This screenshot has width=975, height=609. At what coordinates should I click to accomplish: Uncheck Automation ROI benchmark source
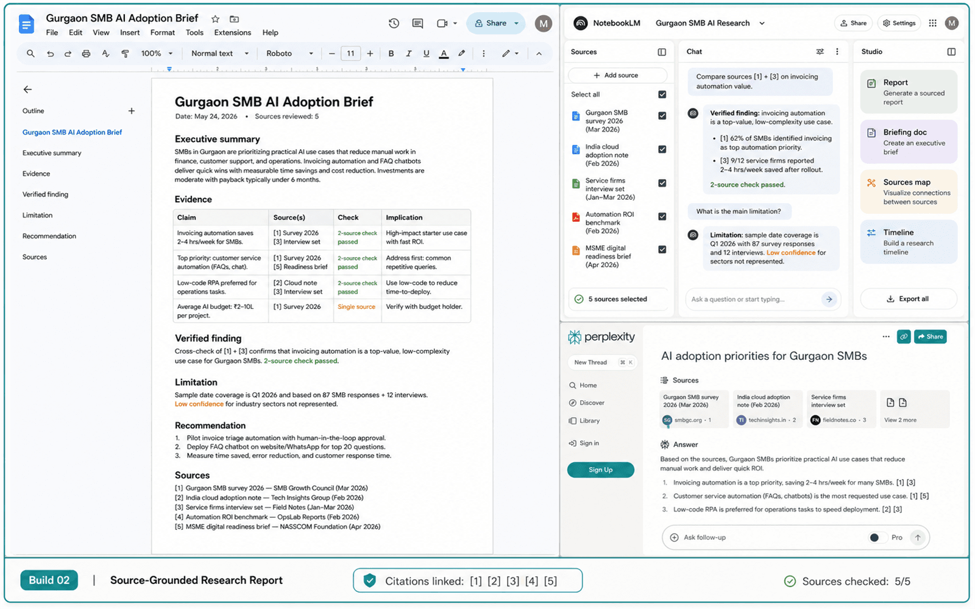point(662,216)
